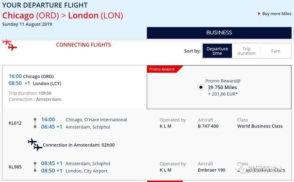
Task: Click the Embraer 190 aircraft label
Action: pos(212,170)
